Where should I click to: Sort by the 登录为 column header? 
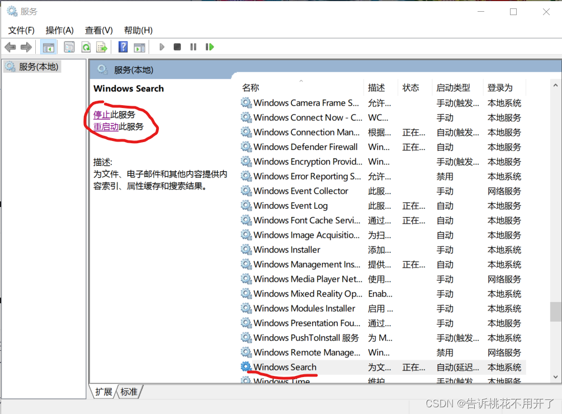pyautogui.click(x=500, y=88)
